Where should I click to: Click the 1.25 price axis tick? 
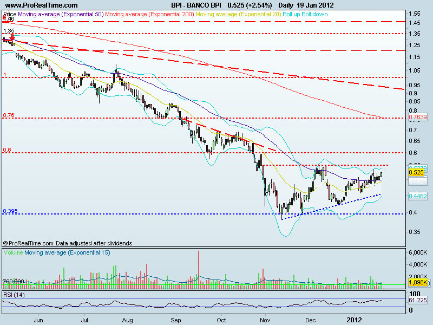415,45
